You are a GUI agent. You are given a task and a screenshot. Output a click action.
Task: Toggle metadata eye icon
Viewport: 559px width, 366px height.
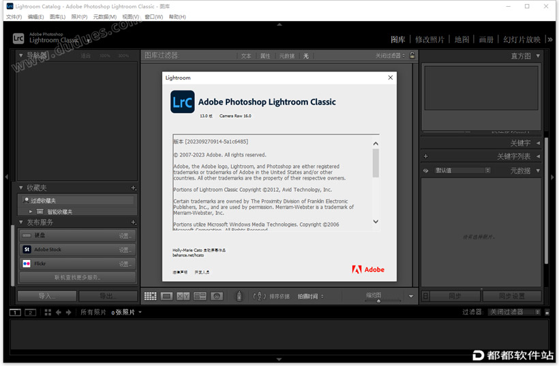425,171
